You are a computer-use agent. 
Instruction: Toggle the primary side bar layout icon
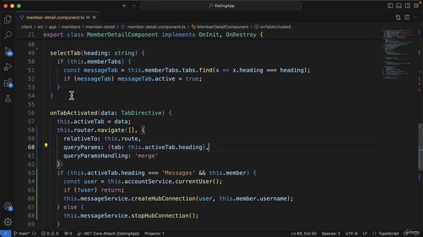(390, 6)
